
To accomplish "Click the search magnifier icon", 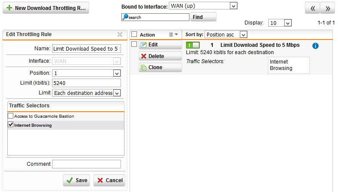I will point(125,17).
